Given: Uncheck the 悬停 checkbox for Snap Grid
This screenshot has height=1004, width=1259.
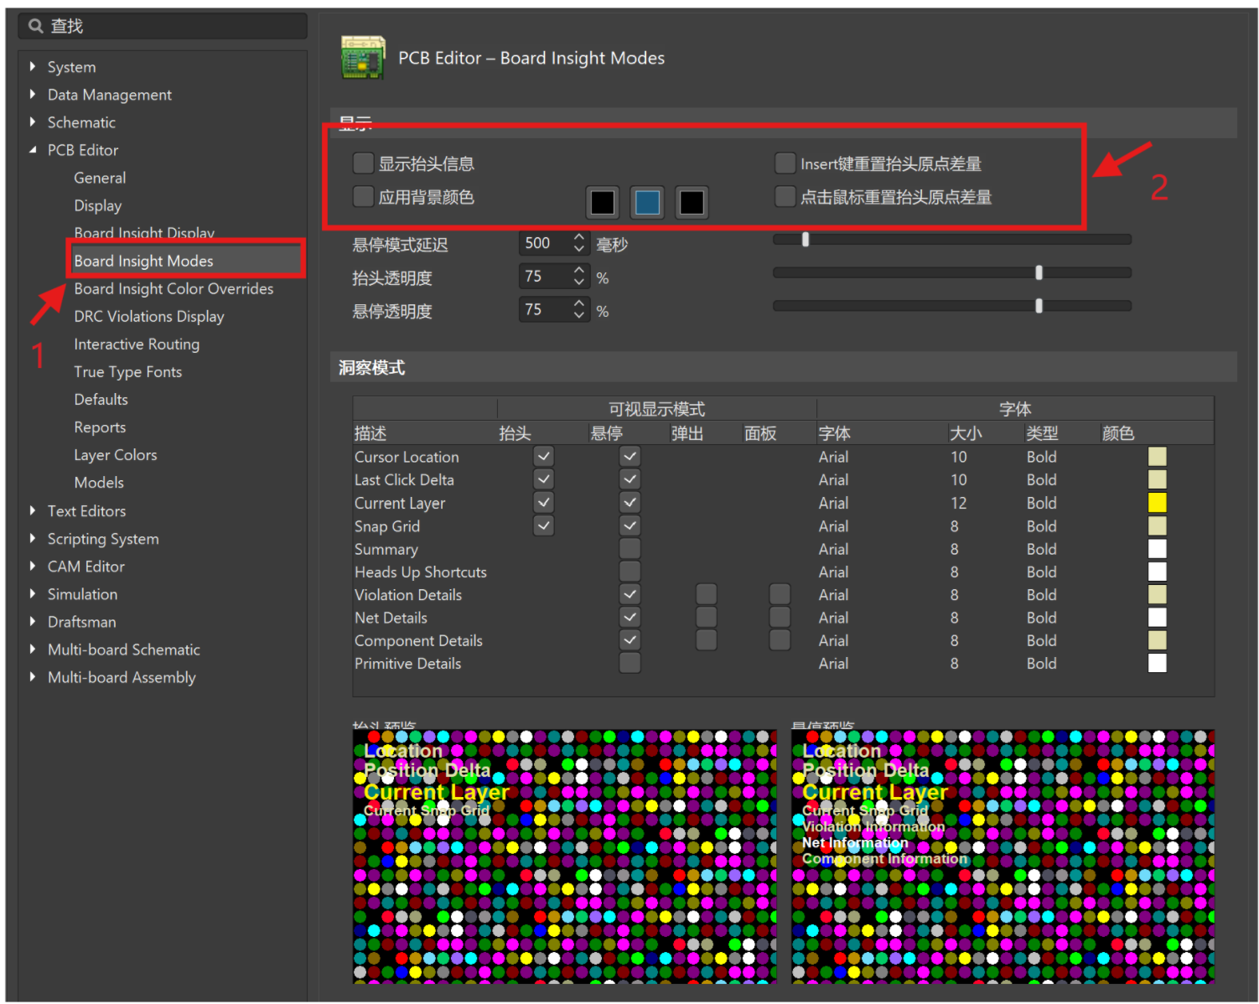Looking at the screenshot, I should 629,525.
